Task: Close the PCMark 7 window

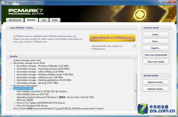Action: tap(172, 2)
